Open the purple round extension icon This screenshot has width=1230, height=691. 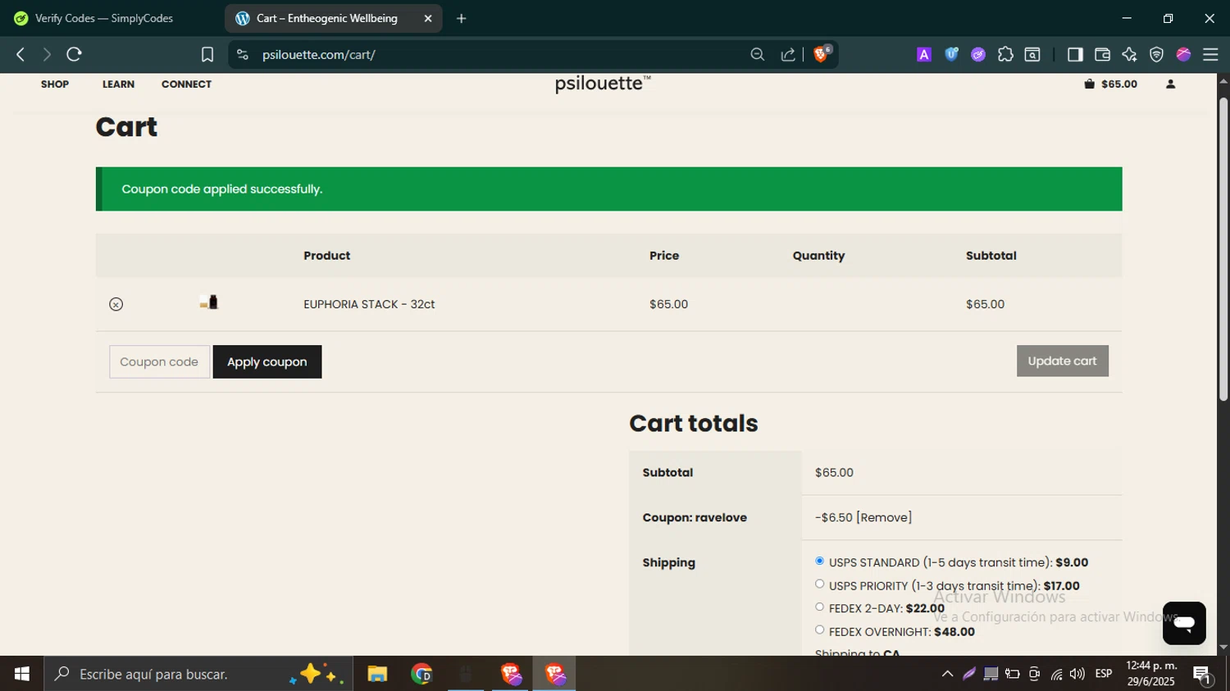click(978, 55)
